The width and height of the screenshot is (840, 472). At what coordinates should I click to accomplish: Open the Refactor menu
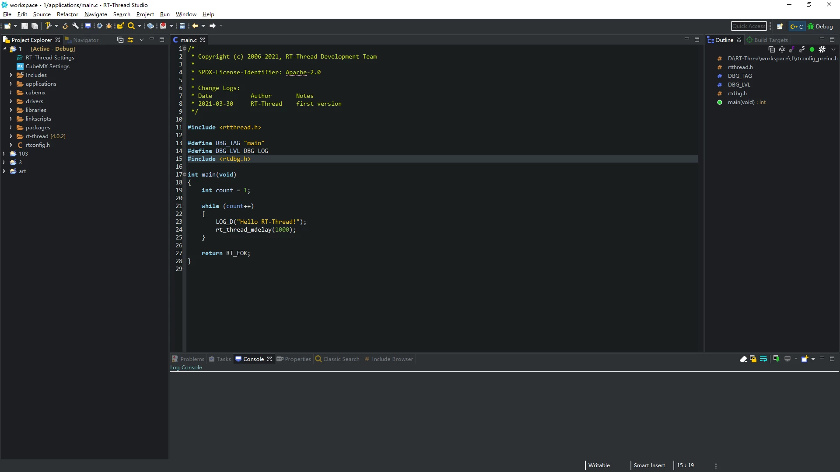coord(67,14)
